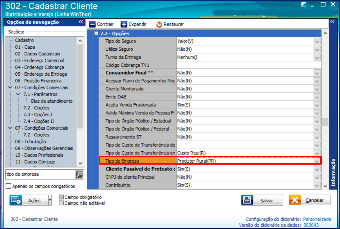Image resolution: width=340 pixels, height=229 pixels.
Task: Select the Cadastro root tree item
Action: tap(24, 40)
